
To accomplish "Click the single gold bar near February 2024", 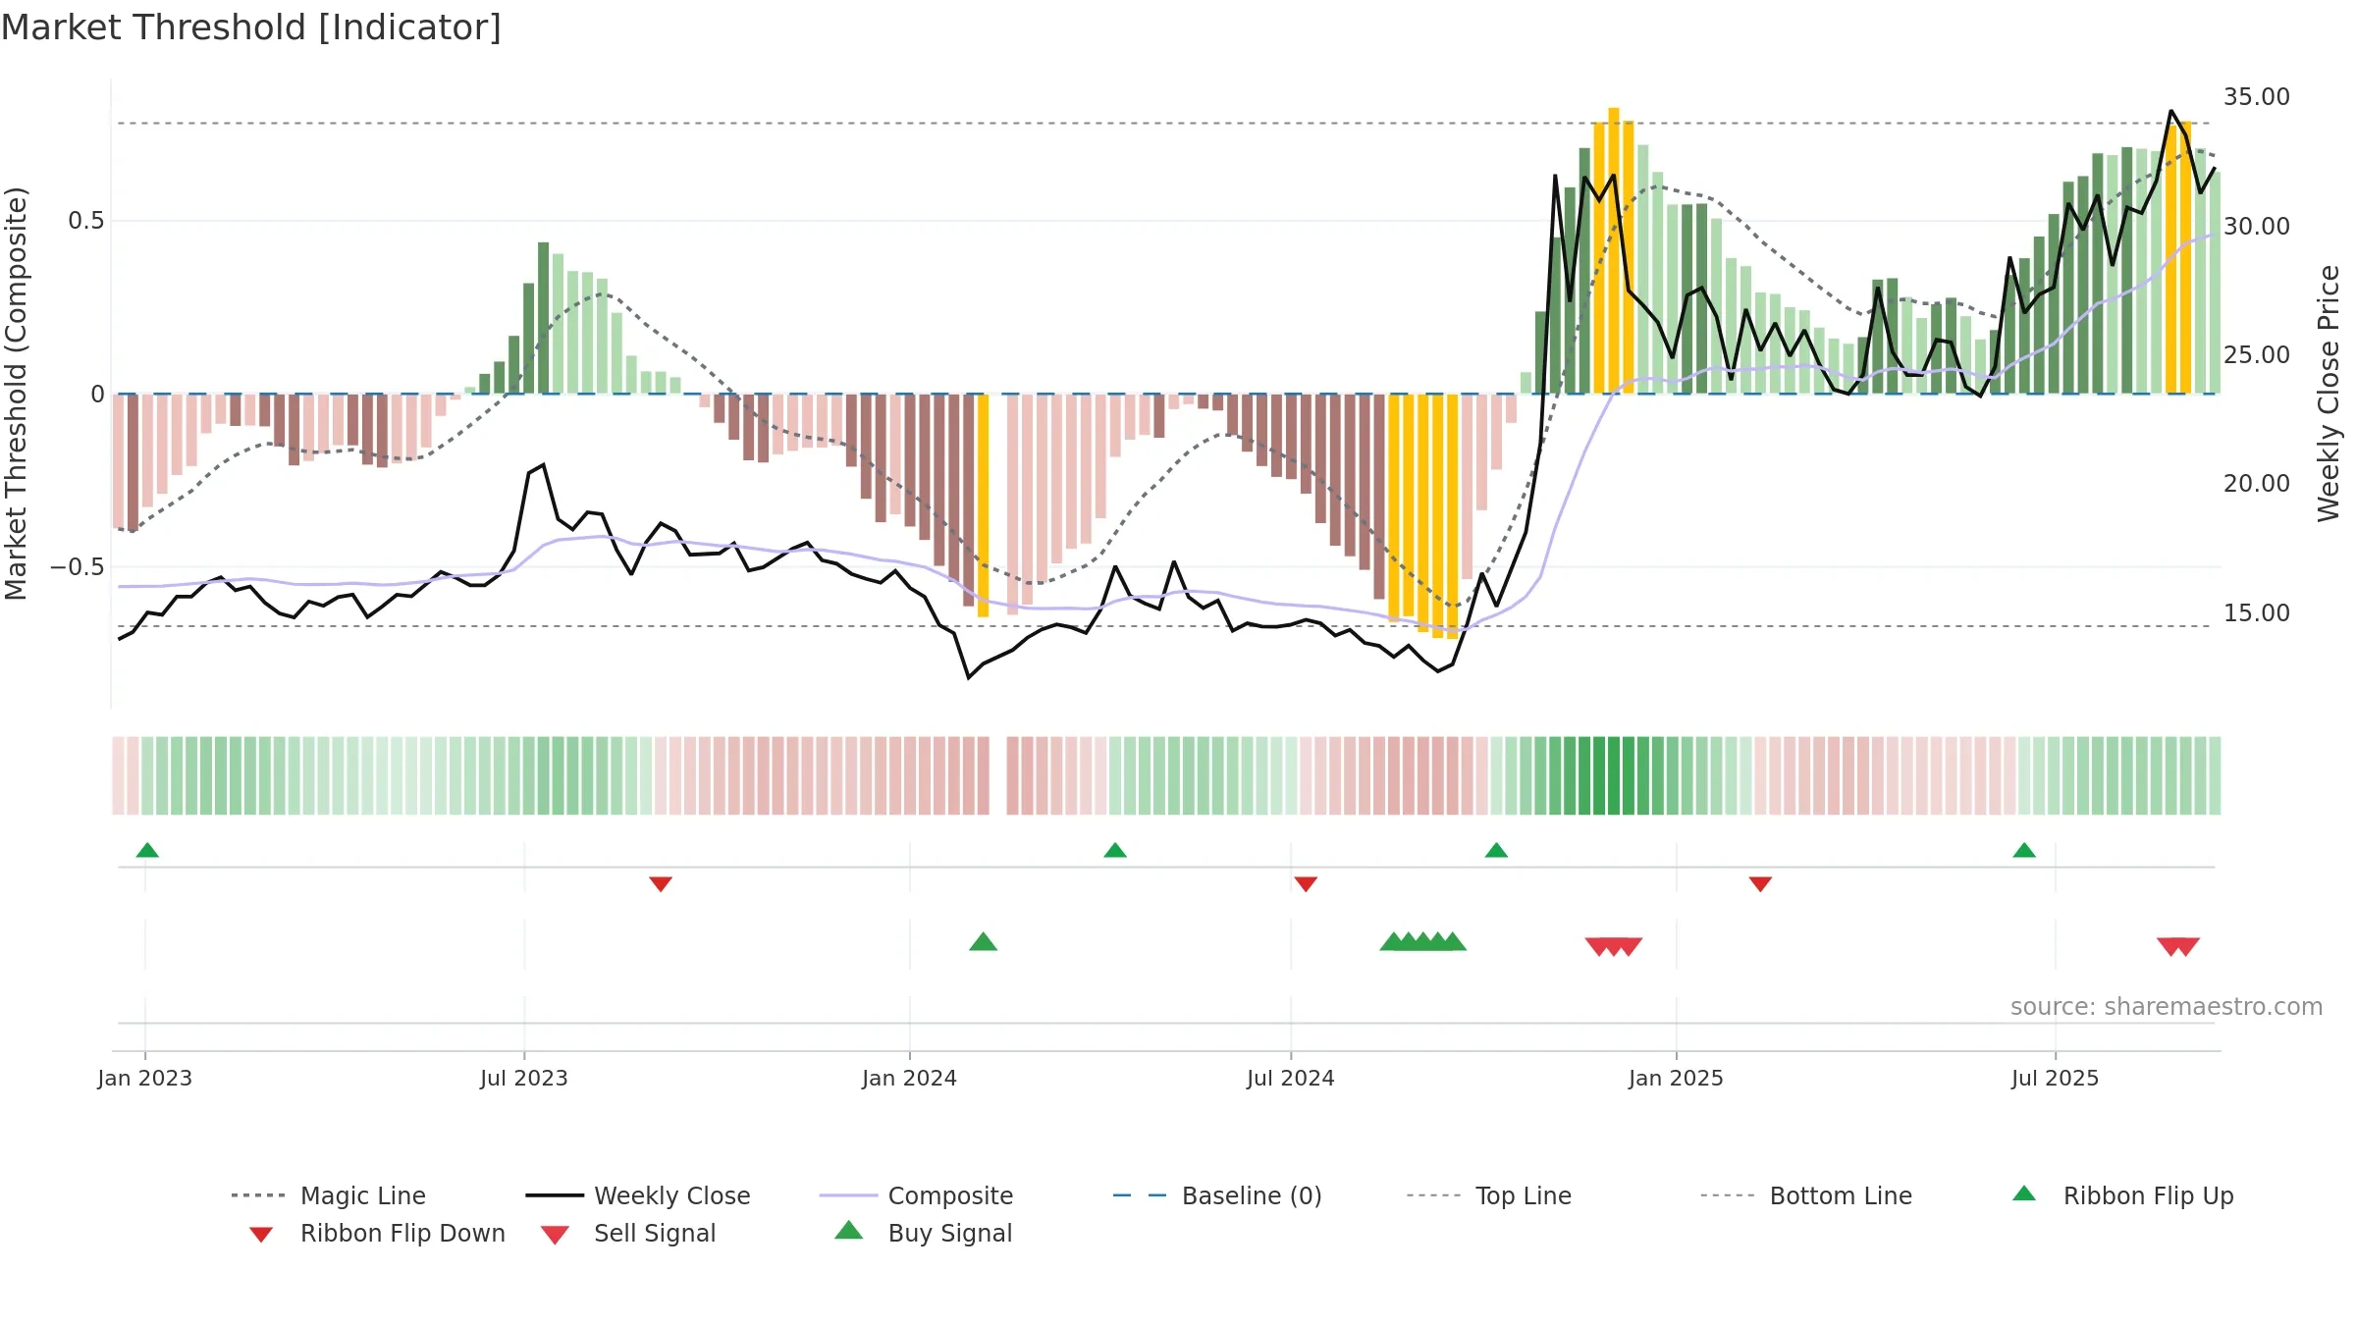I will (x=983, y=505).
